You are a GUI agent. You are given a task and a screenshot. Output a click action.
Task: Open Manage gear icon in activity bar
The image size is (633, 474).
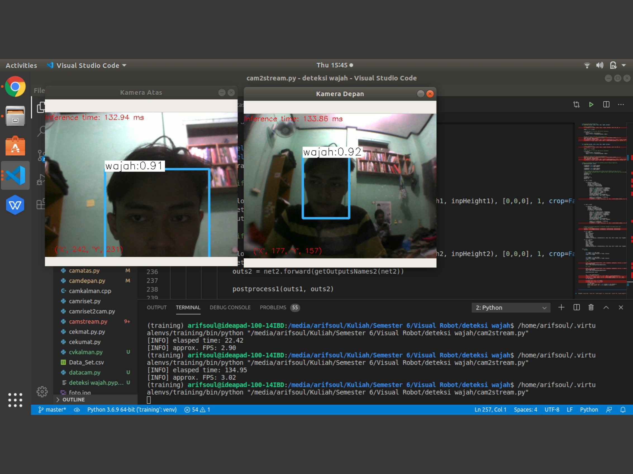42,392
